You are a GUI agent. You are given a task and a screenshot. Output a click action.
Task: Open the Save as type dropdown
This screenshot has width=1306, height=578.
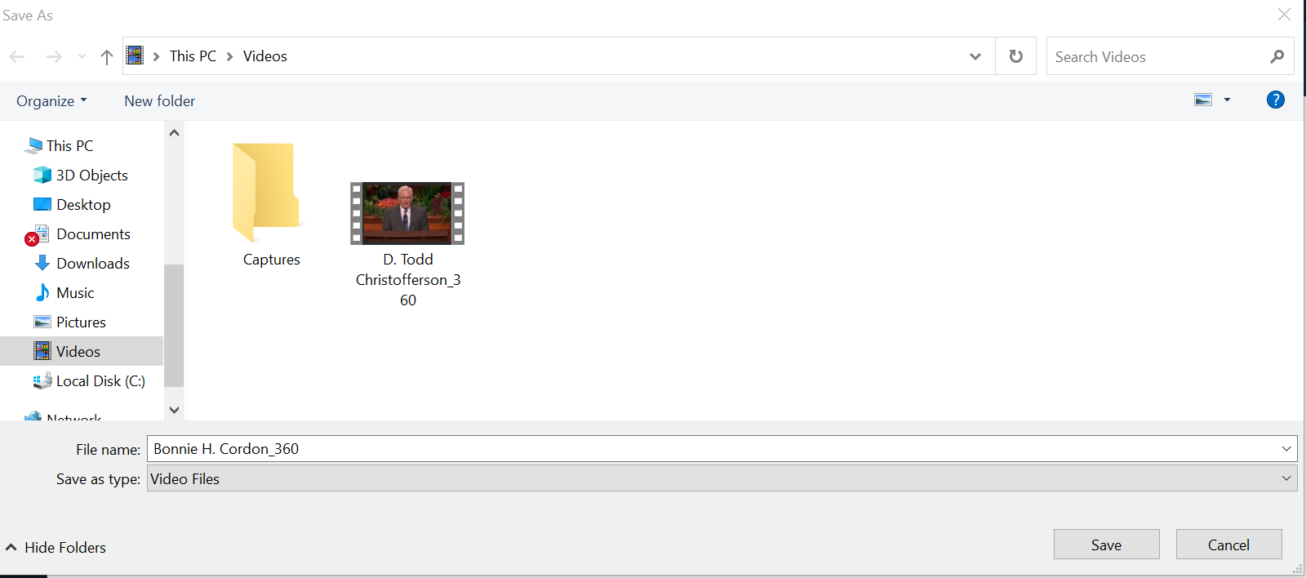point(722,479)
